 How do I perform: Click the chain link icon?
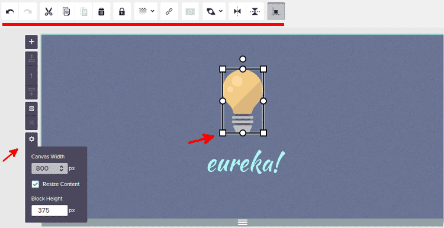tap(169, 12)
